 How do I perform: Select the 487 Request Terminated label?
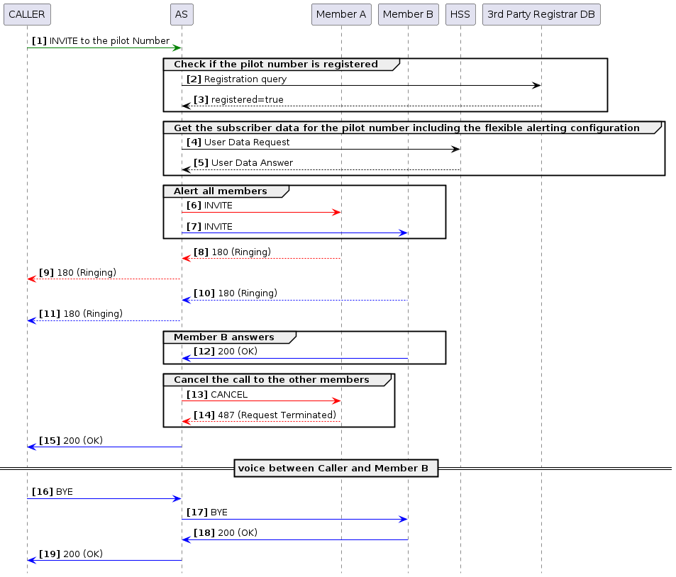coord(263,415)
